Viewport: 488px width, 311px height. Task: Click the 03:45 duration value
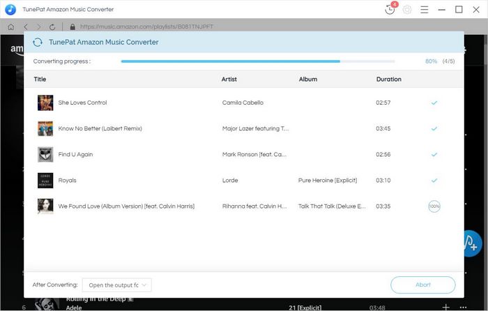383,128
